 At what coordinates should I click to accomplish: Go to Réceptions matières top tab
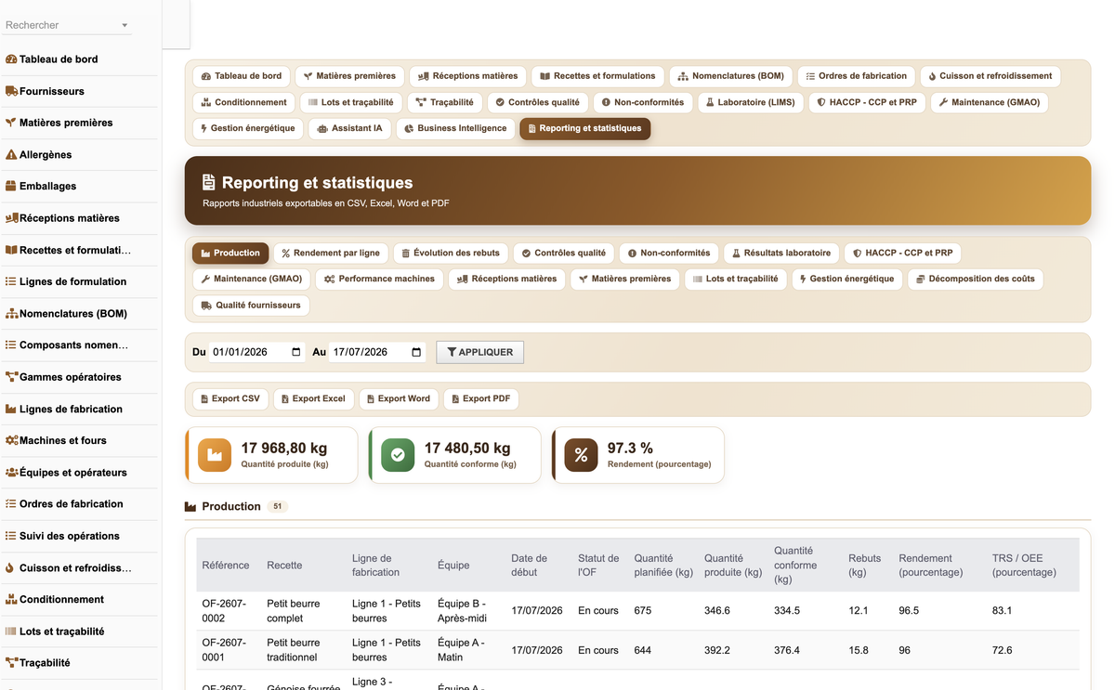467,76
